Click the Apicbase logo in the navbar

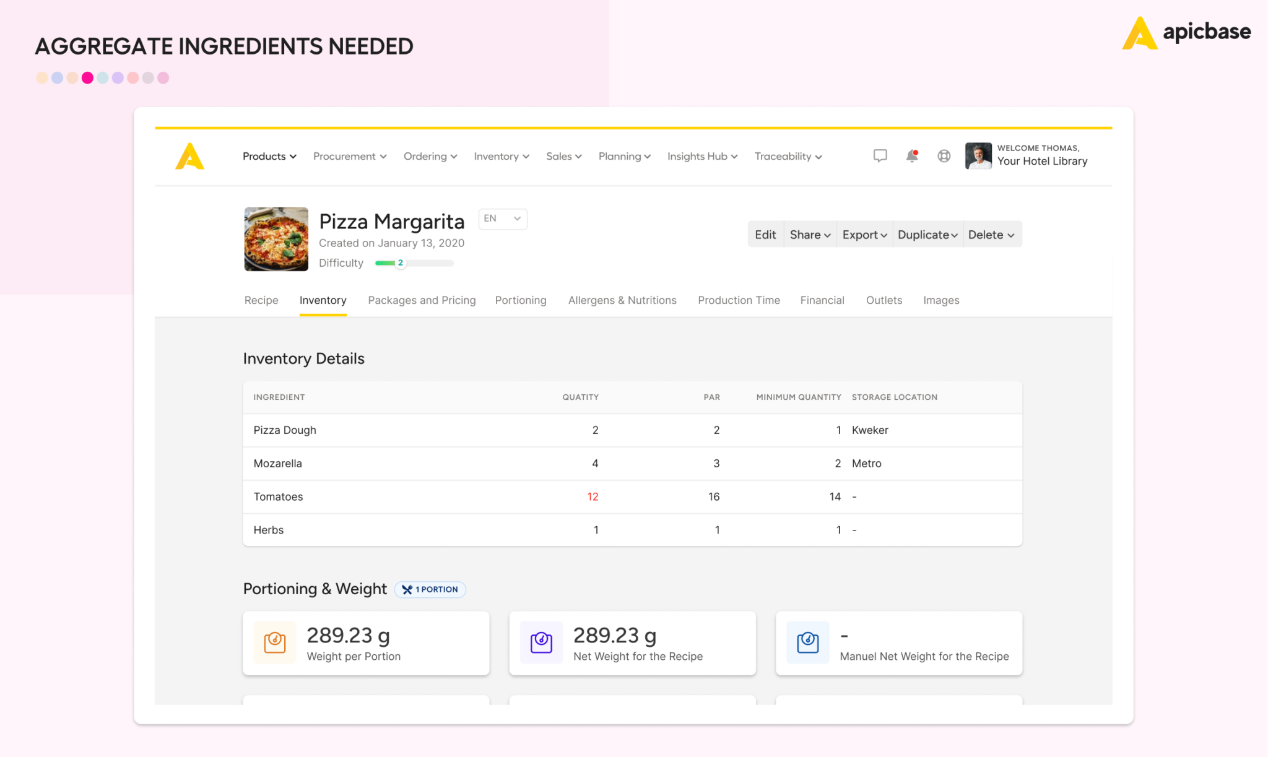tap(191, 156)
